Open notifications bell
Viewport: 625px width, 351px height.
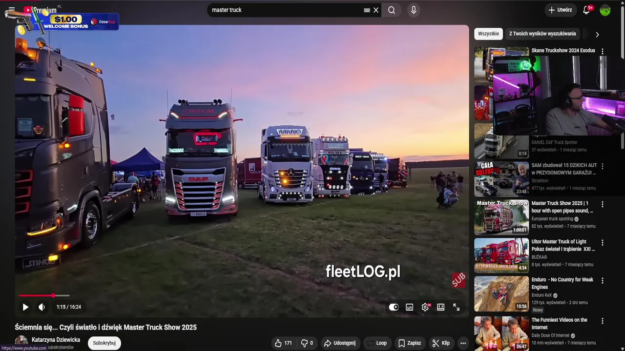(x=587, y=10)
